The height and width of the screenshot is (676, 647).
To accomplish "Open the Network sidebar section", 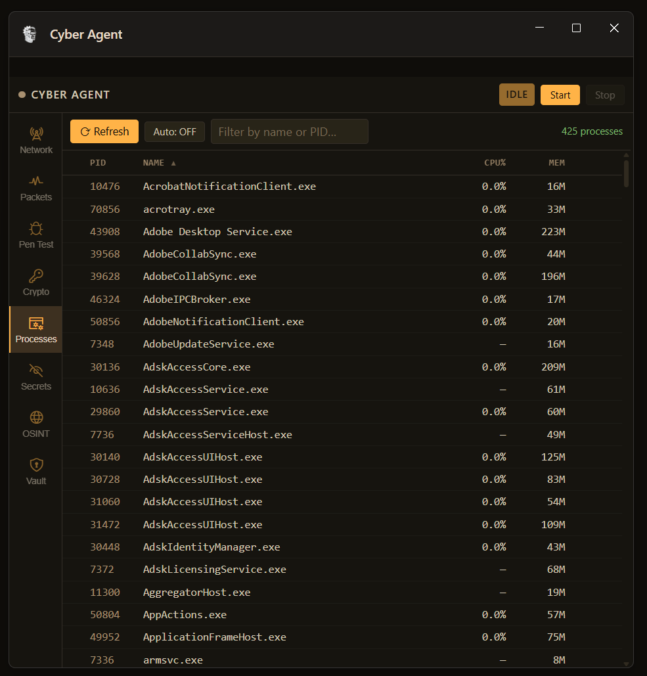I will point(35,141).
